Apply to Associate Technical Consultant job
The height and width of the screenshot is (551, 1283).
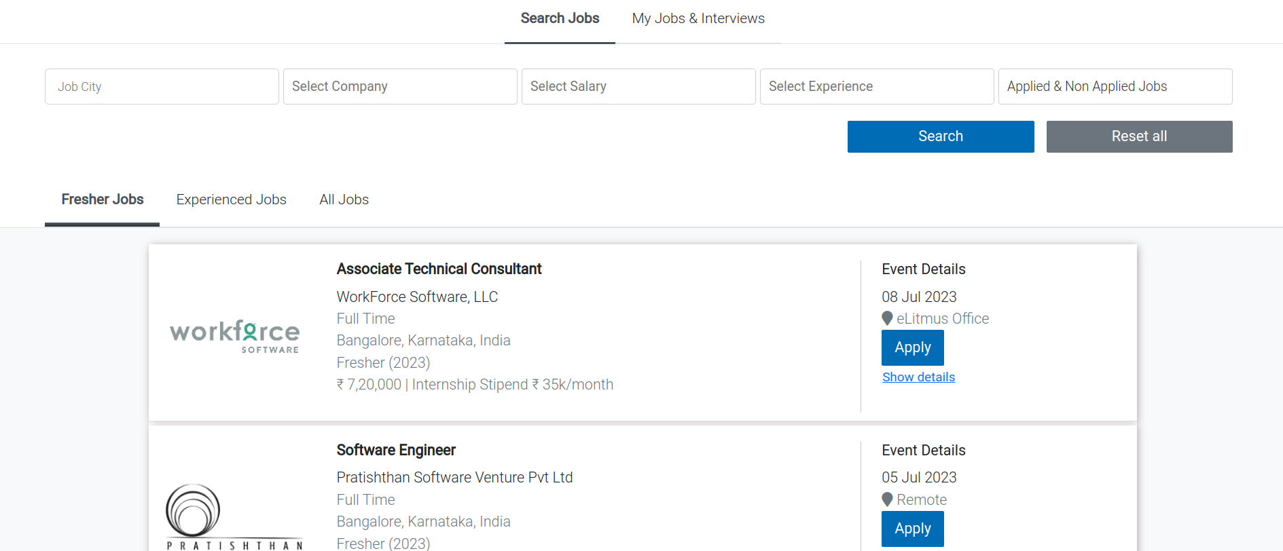tap(912, 347)
